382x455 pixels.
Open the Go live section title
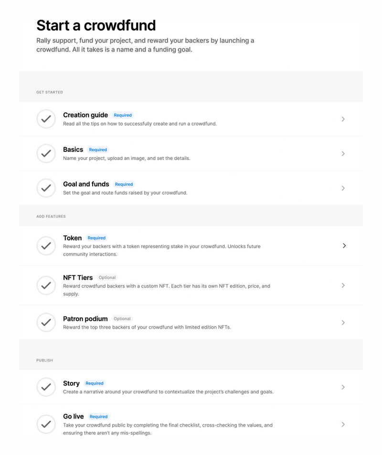pos(73,416)
